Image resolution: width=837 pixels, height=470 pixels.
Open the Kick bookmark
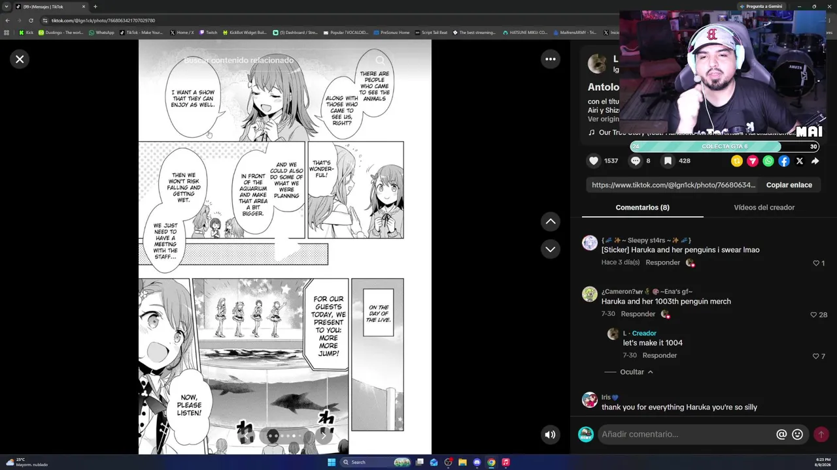tap(26, 33)
